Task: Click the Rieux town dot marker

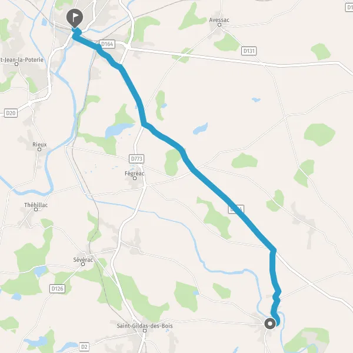Action: (39, 149)
